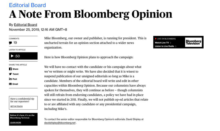Share the article on Twitter icon
The image size is (220, 131).
pos(10,74)
